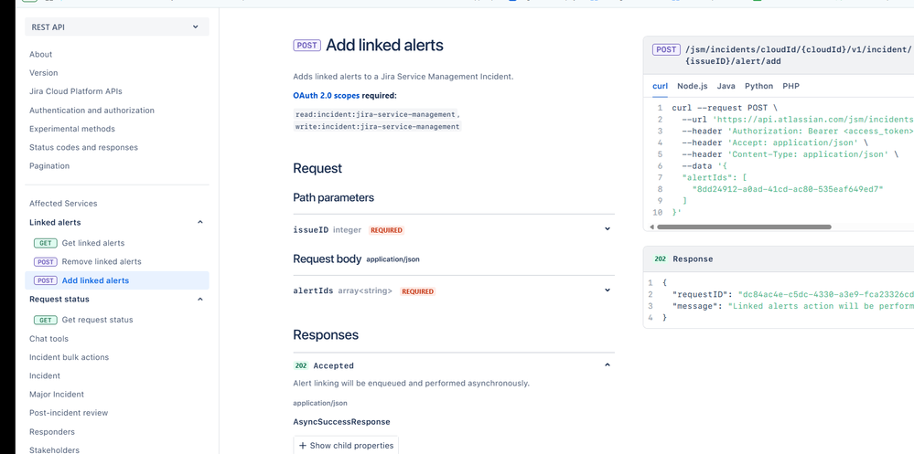Click the plus icon on Show child properties
The image size is (914, 454).
pos(303,446)
